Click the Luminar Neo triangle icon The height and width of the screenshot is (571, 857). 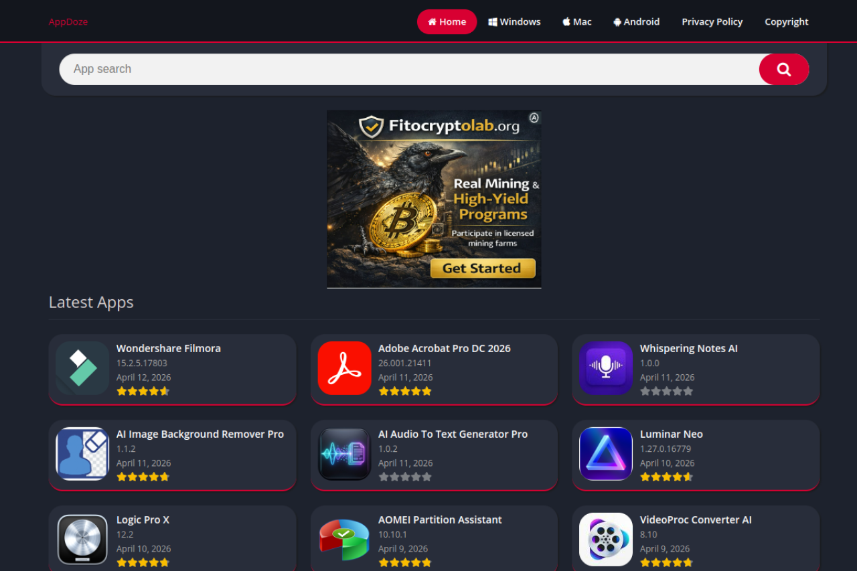click(606, 454)
